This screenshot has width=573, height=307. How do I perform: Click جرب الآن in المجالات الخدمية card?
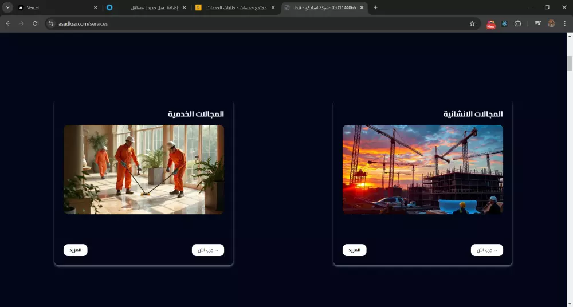click(x=208, y=250)
